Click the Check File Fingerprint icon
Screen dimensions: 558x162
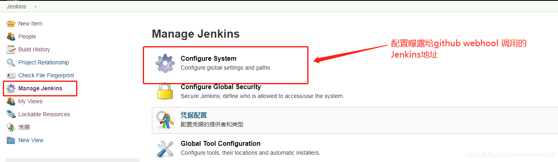[11, 75]
